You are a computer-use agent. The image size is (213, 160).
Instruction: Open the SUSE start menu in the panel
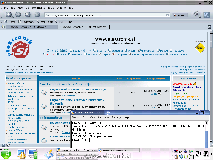(6, 154)
